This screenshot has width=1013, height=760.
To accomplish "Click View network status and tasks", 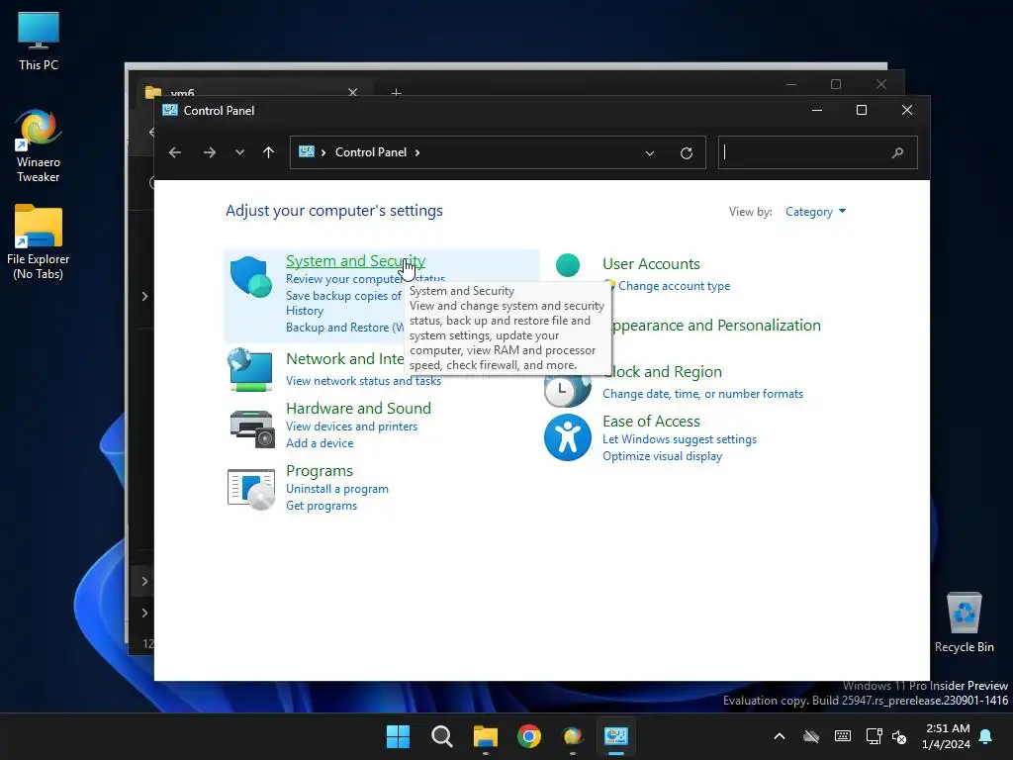I will pyautogui.click(x=363, y=381).
